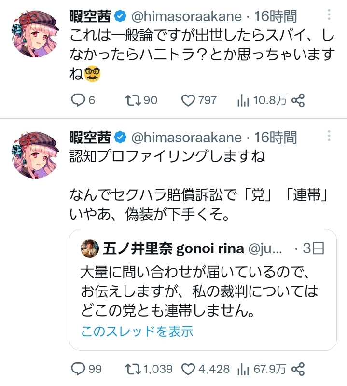Screen dimensions: 347x386
Task: Share the second tweet
Action: pyautogui.click(x=298, y=369)
